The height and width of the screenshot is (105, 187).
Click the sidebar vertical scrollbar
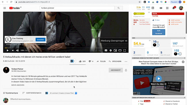[x=186, y=23]
